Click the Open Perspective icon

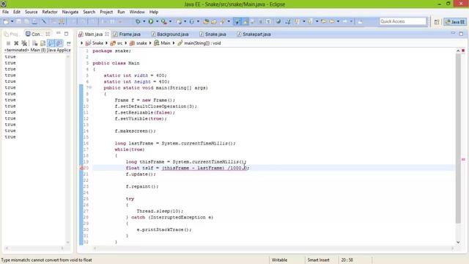coord(437,21)
